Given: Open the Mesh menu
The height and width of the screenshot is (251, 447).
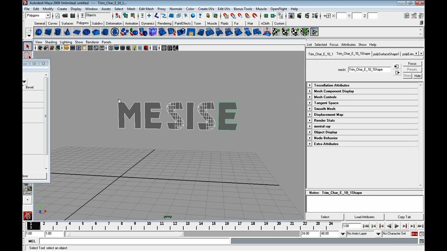Looking at the screenshot, I should point(131,9).
